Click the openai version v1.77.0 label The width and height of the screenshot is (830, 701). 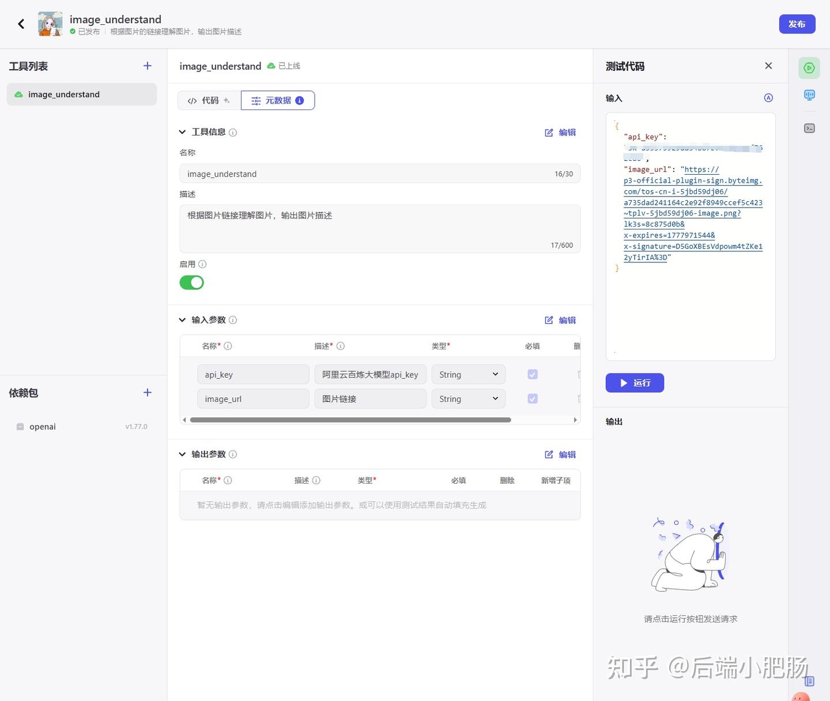coord(136,427)
